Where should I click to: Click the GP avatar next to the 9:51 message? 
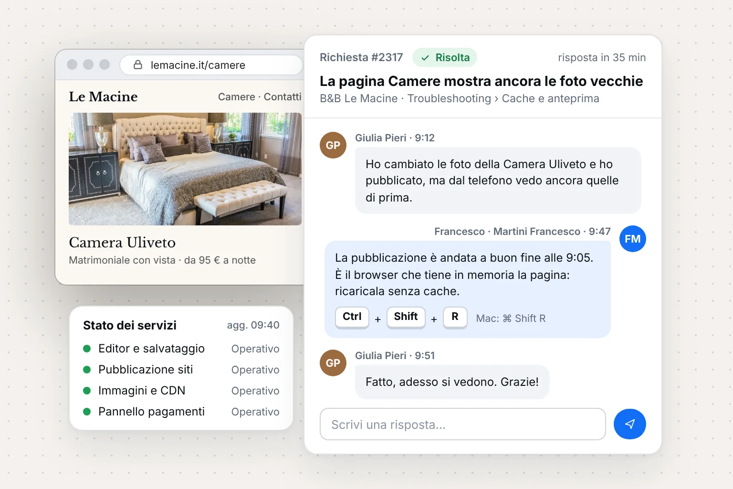coord(333,363)
